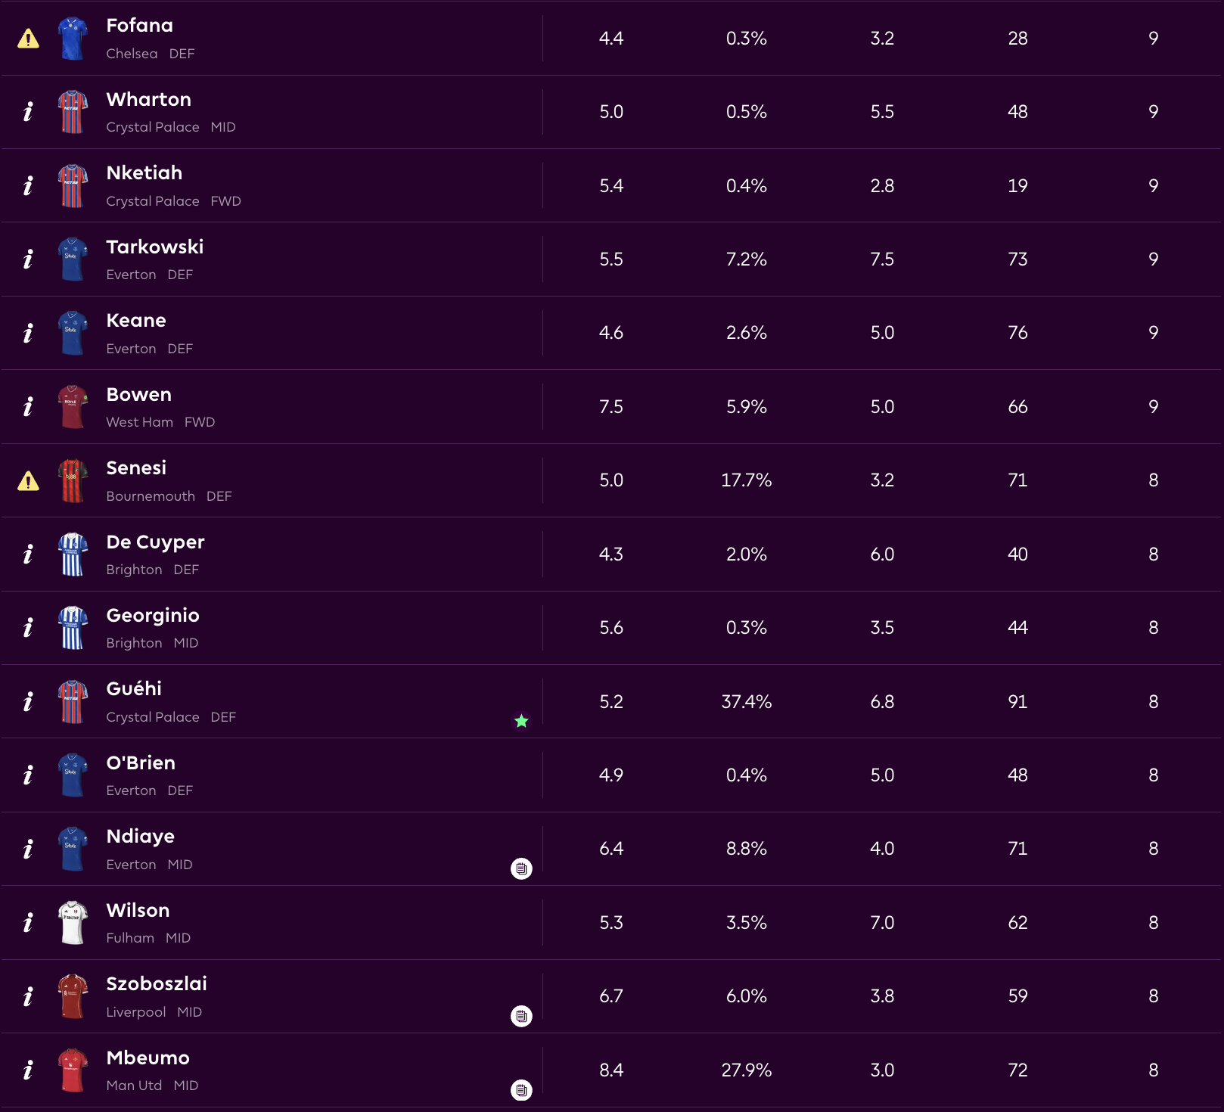Screen dimensions: 1224x1112
Task: Select the Mbeumo player name
Action: [x=148, y=1058]
